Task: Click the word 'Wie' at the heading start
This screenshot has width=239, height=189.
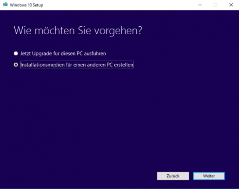Action: (23, 31)
